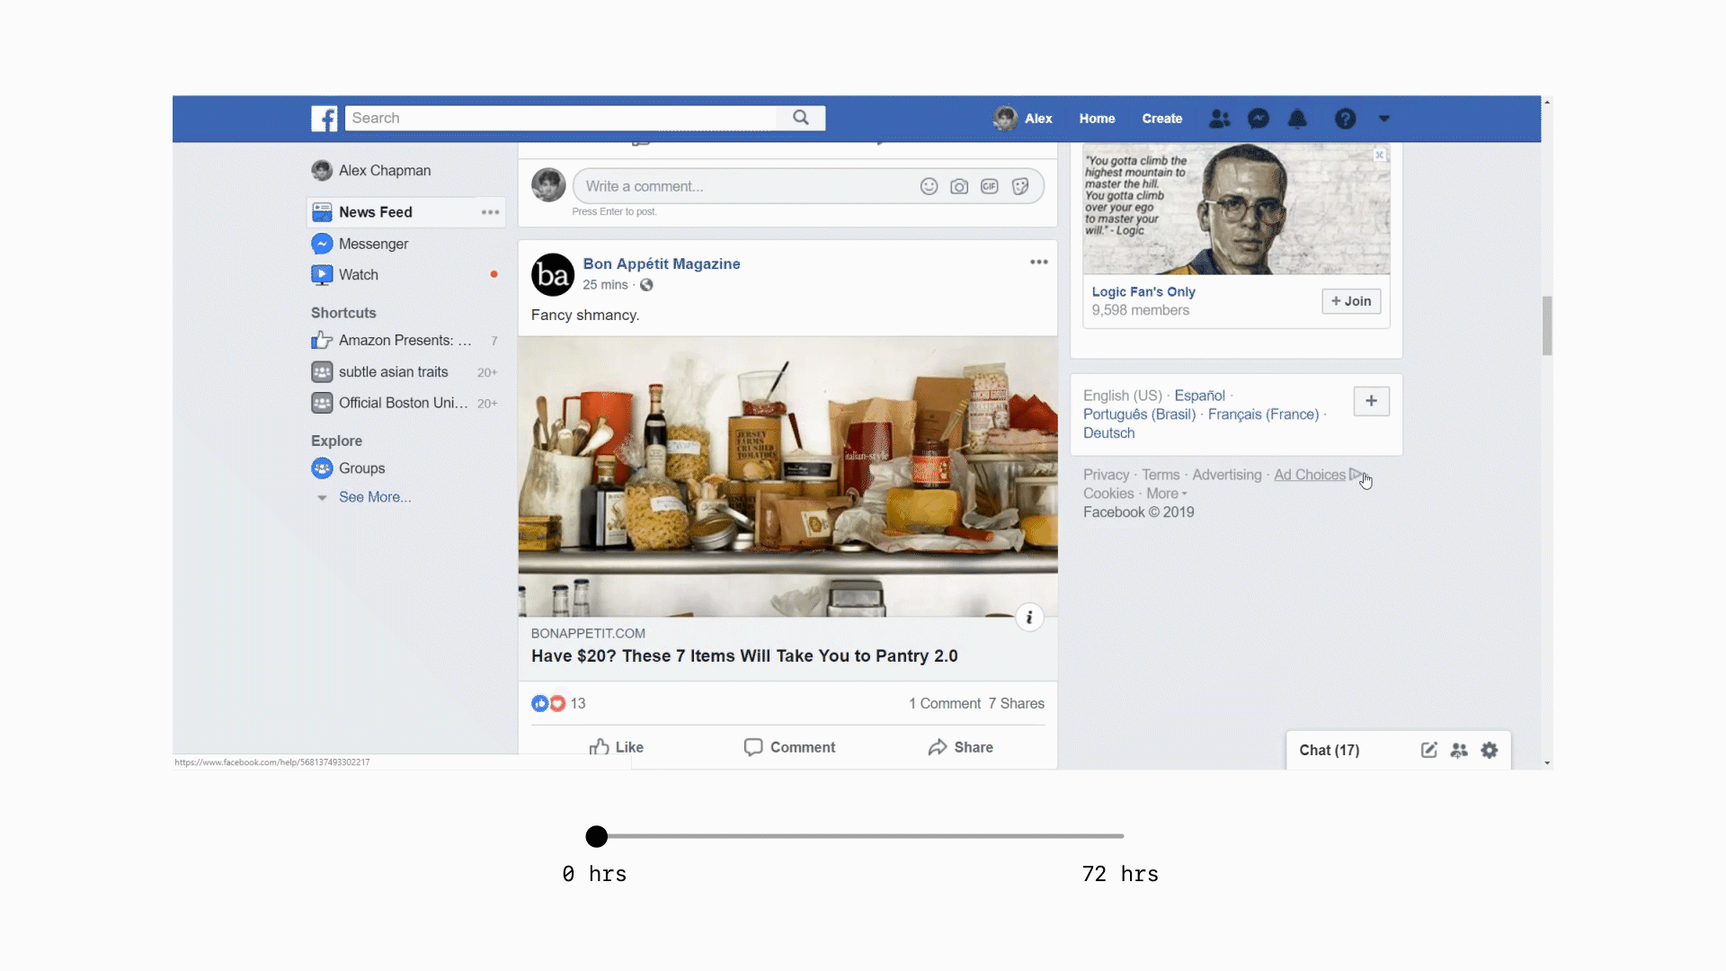Open the Notifications bell
The image size is (1726, 971).
coord(1297,119)
